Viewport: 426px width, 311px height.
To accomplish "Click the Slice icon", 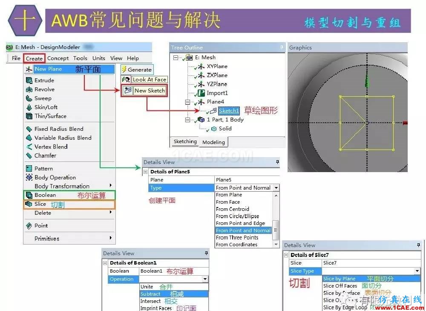I will pyautogui.click(x=29, y=204).
